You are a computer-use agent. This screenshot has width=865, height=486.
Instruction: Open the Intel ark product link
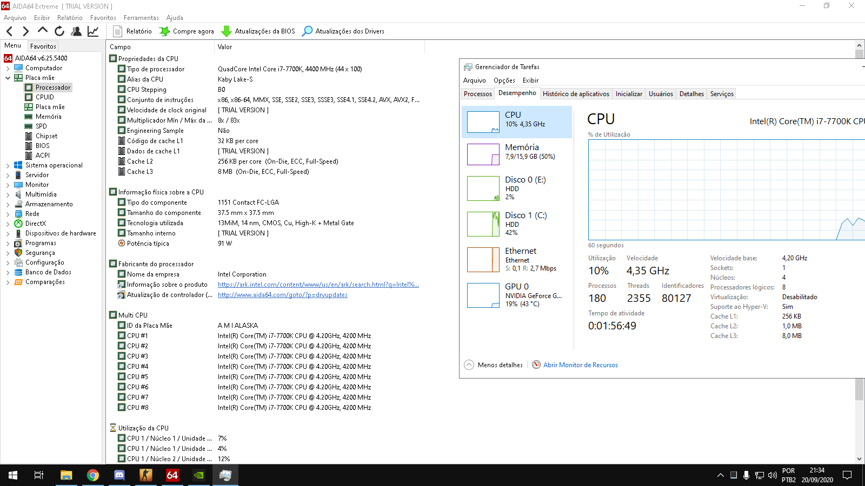(x=318, y=285)
